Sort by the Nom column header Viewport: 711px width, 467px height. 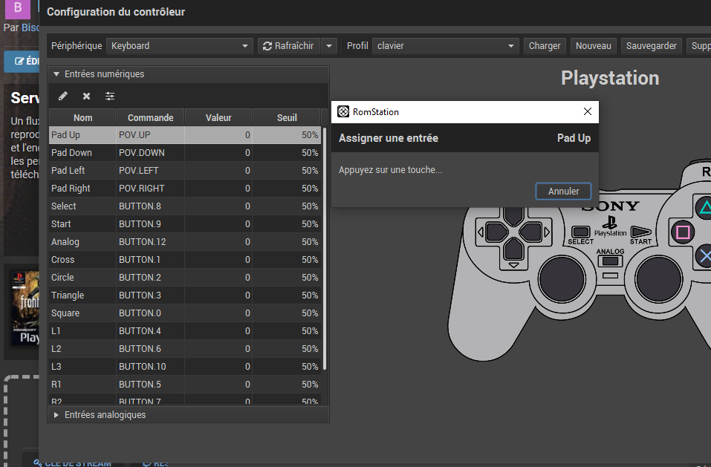(x=82, y=118)
